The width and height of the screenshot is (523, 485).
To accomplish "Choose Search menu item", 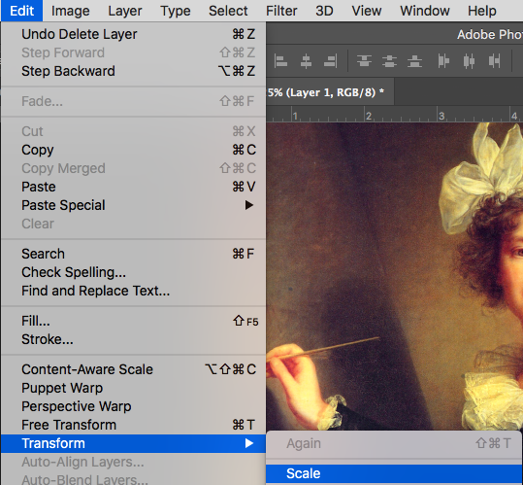I will (134, 254).
